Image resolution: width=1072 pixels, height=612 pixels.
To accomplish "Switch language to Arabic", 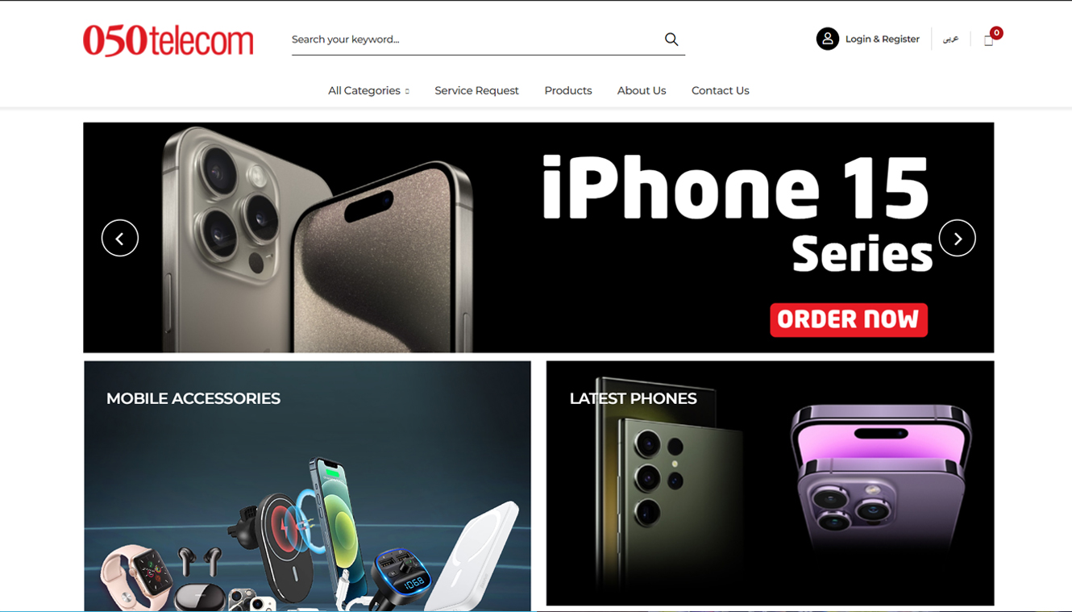I will pos(950,40).
